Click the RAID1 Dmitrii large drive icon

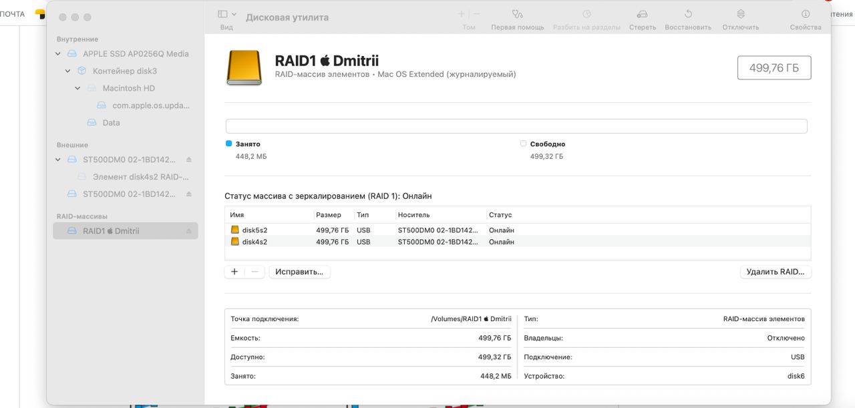[x=244, y=67]
